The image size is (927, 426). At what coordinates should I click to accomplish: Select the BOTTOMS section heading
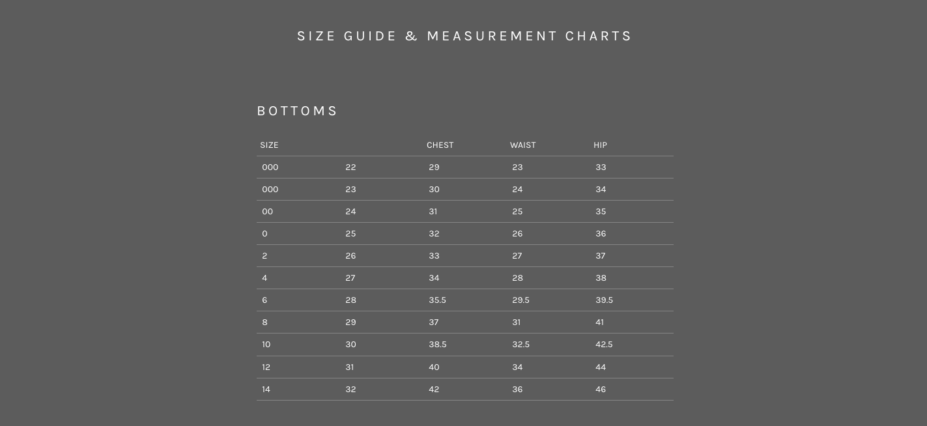tap(298, 111)
